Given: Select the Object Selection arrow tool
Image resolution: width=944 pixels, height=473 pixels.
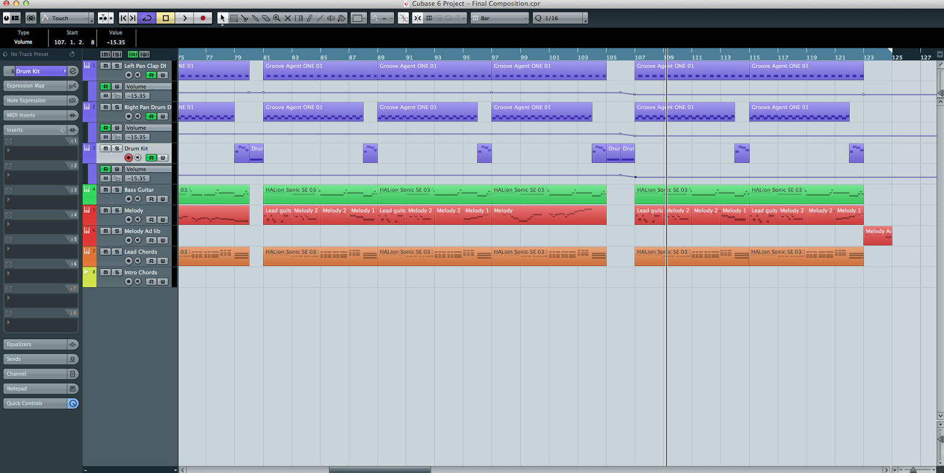Looking at the screenshot, I should point(222,18).
